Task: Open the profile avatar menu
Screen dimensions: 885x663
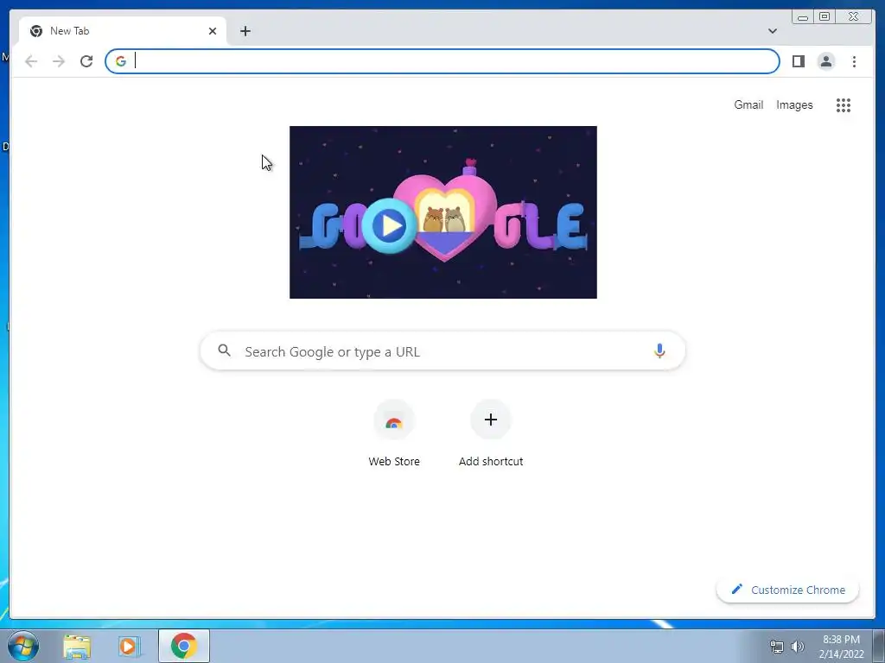Action: pyautogui.click(x=825, y=61)
